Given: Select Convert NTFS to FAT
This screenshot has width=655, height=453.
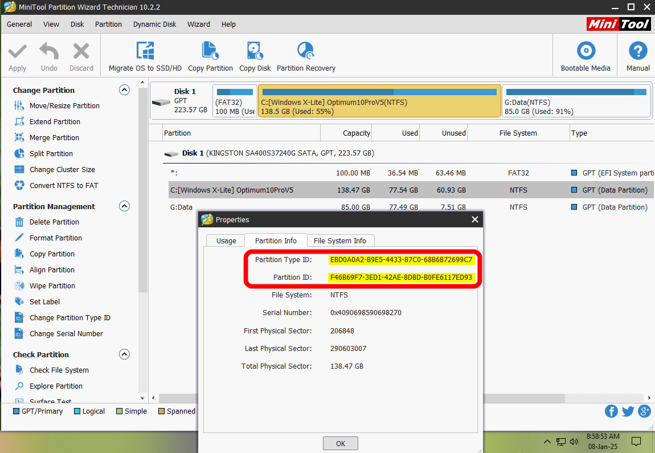Looking at the screenshot, I should [x=64, y=185].
